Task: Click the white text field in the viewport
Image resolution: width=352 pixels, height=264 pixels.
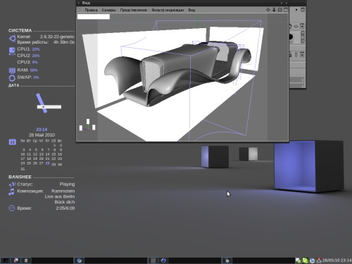Action: 94,16
